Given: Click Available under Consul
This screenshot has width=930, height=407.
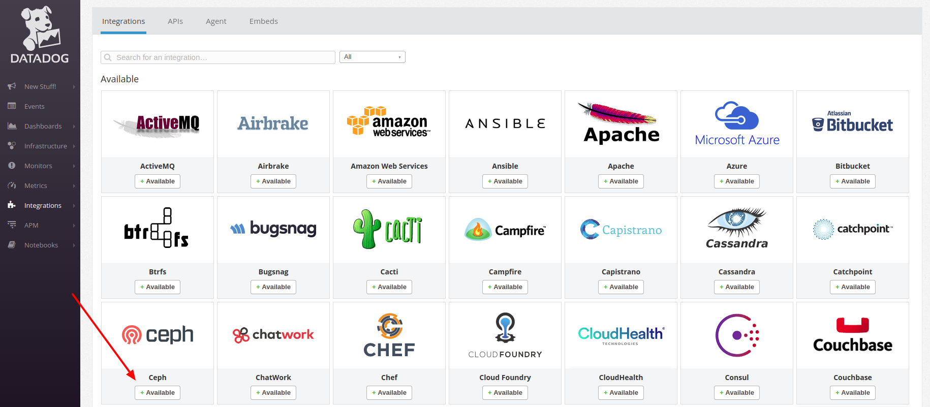Looking at the screenshot, I should point(737,393).
